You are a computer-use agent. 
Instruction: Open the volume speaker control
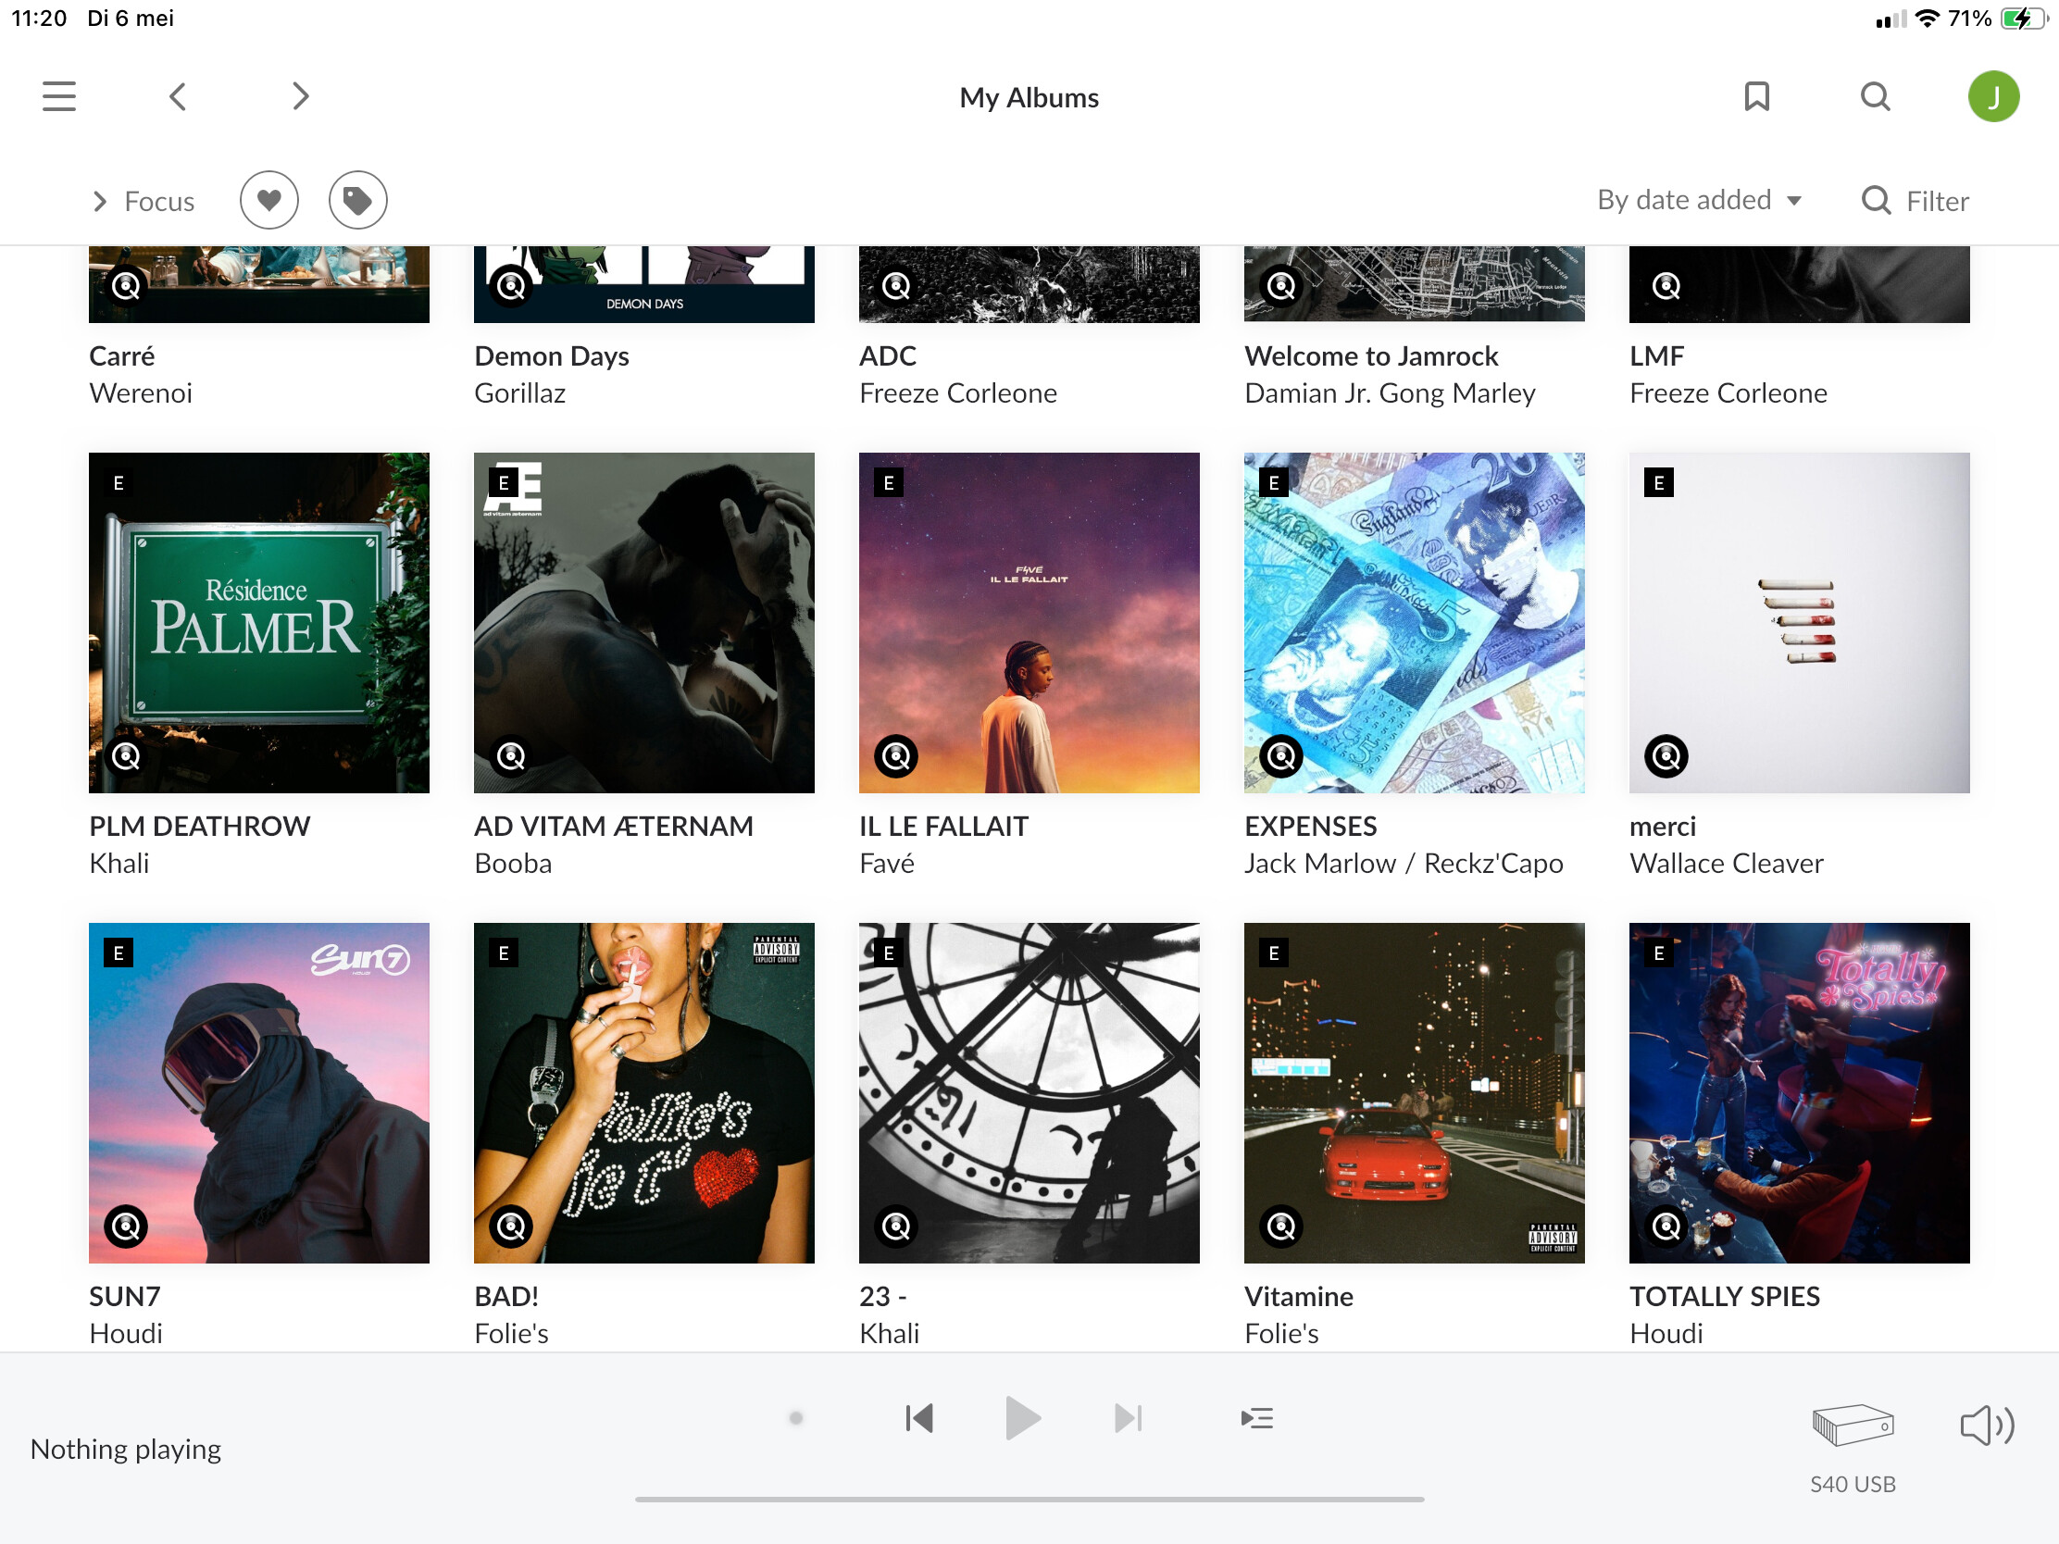click(1988, 1425)
